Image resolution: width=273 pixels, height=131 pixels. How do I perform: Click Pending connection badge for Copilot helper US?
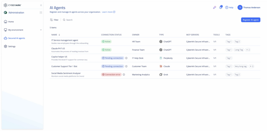(113, 58)
